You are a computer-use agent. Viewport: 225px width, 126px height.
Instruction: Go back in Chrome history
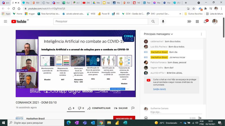point(3,9)
